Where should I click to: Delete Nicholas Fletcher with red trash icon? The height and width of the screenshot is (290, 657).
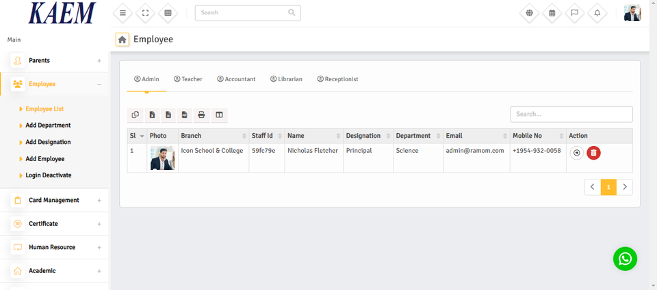(x=593, y=153)
